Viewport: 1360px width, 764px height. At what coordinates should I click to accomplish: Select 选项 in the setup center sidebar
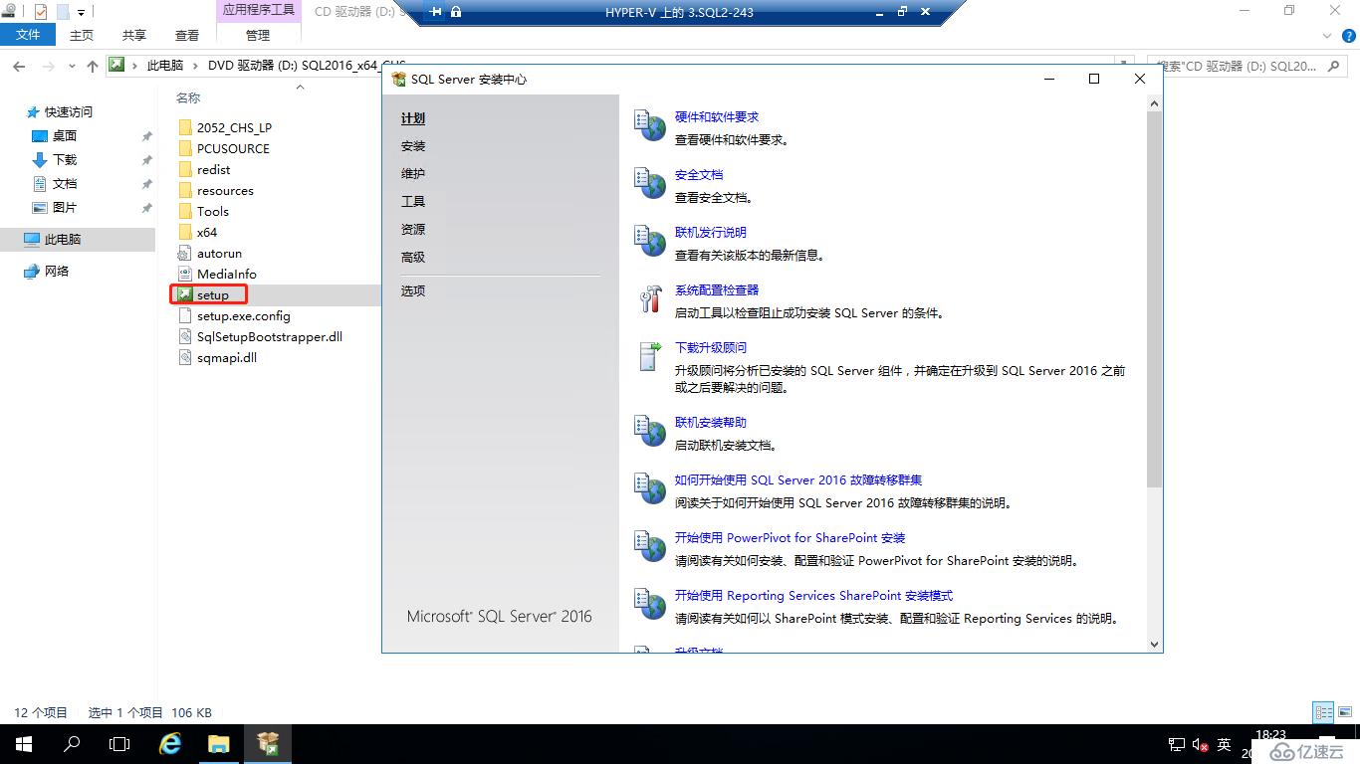click(413, 291)
